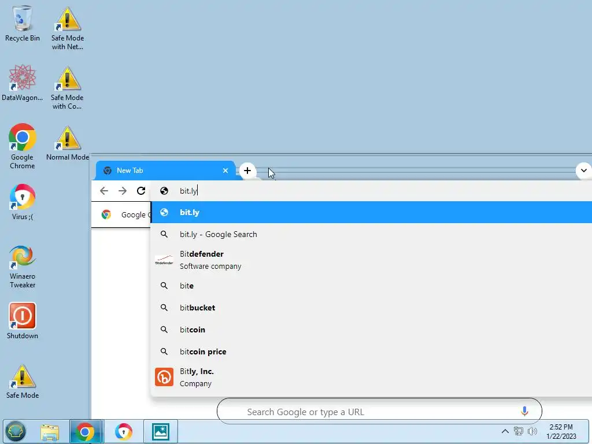
Task: Open File Explorer from taskbar
Action: point(50,432)
